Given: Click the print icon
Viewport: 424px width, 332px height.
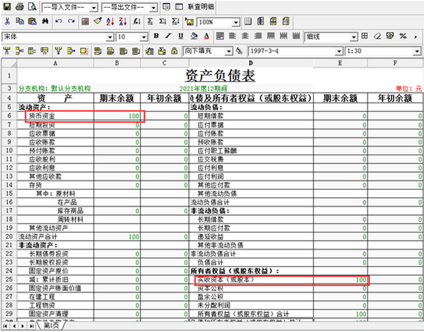Looking at the screenshot, I should point(19,7).
